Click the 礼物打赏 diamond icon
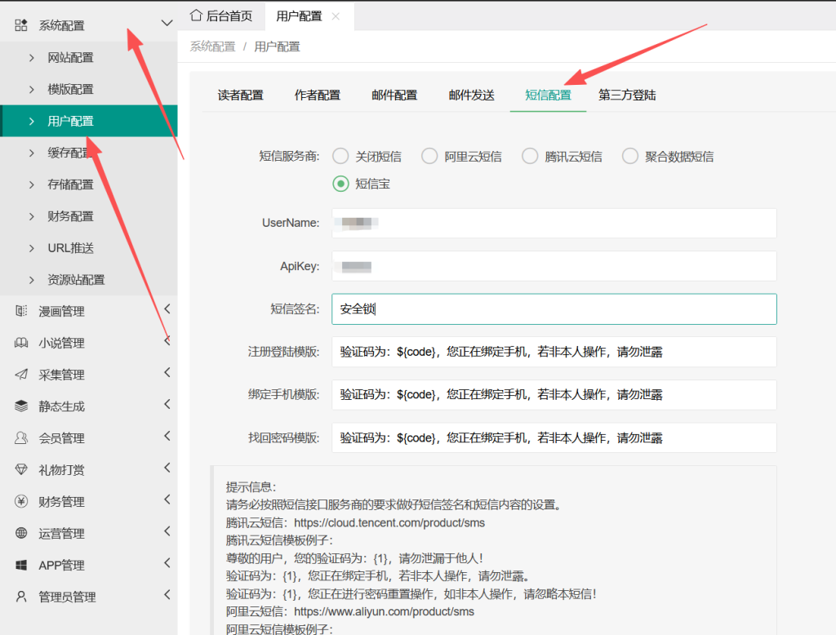The image size is (836, 635). click(x=21, y=470)
